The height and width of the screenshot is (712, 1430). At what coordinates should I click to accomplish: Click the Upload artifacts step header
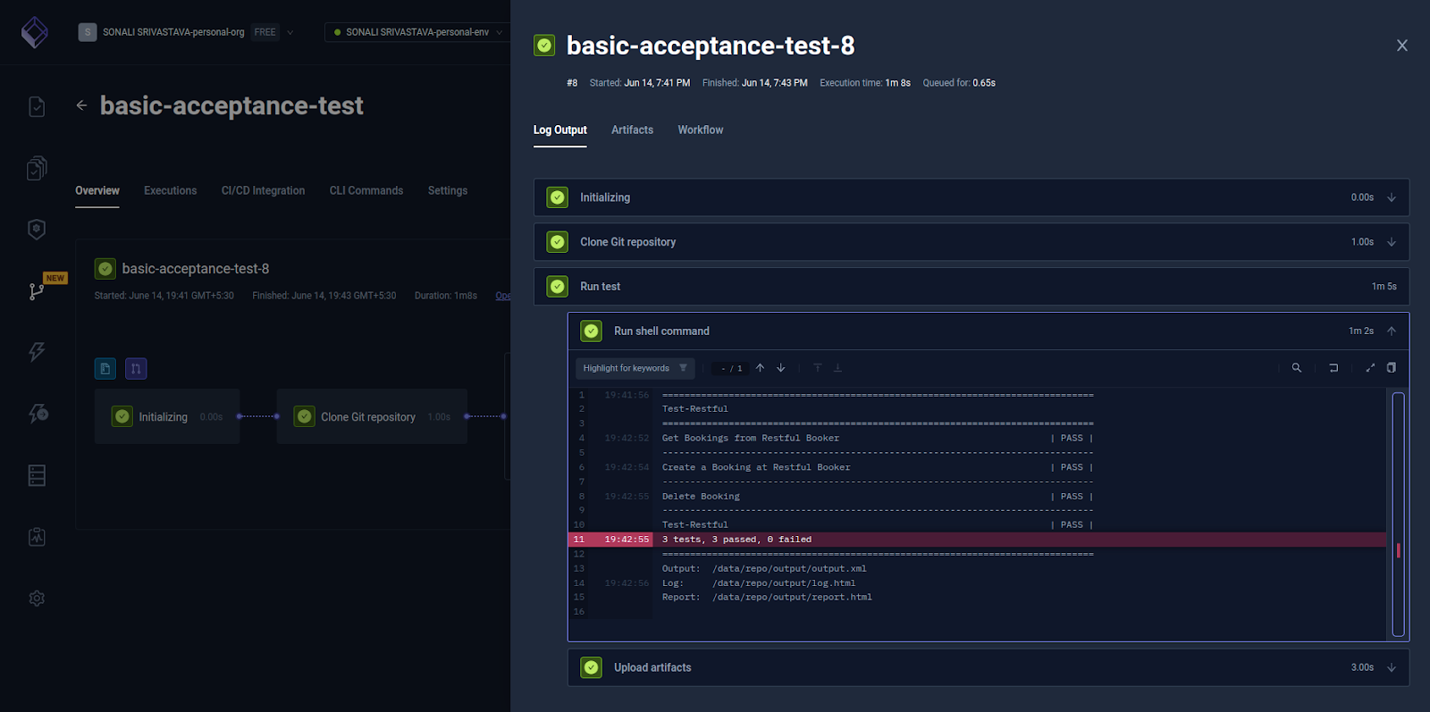[988, 667]
